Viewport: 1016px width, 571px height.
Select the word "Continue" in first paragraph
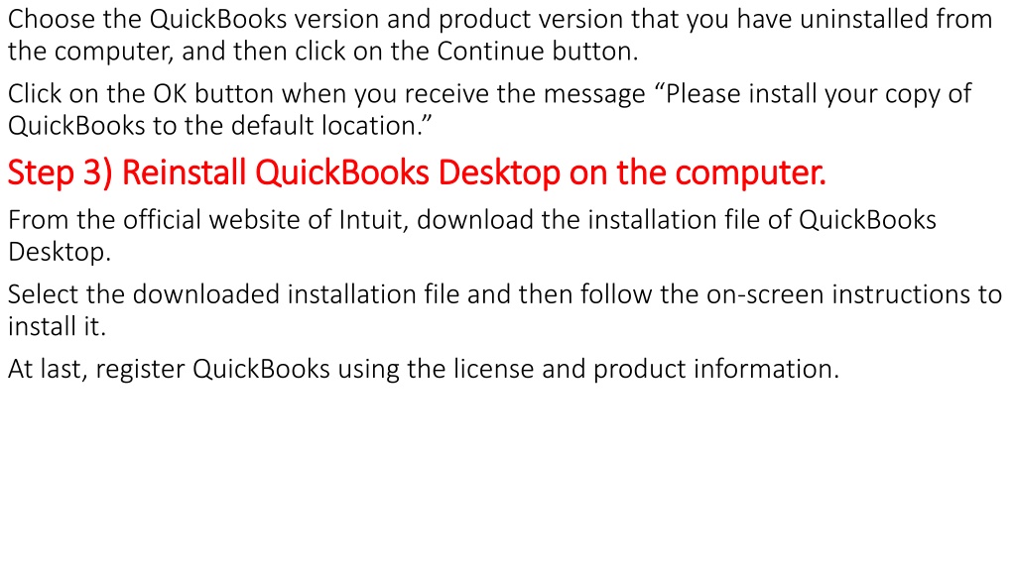click(x=490, y=52)
